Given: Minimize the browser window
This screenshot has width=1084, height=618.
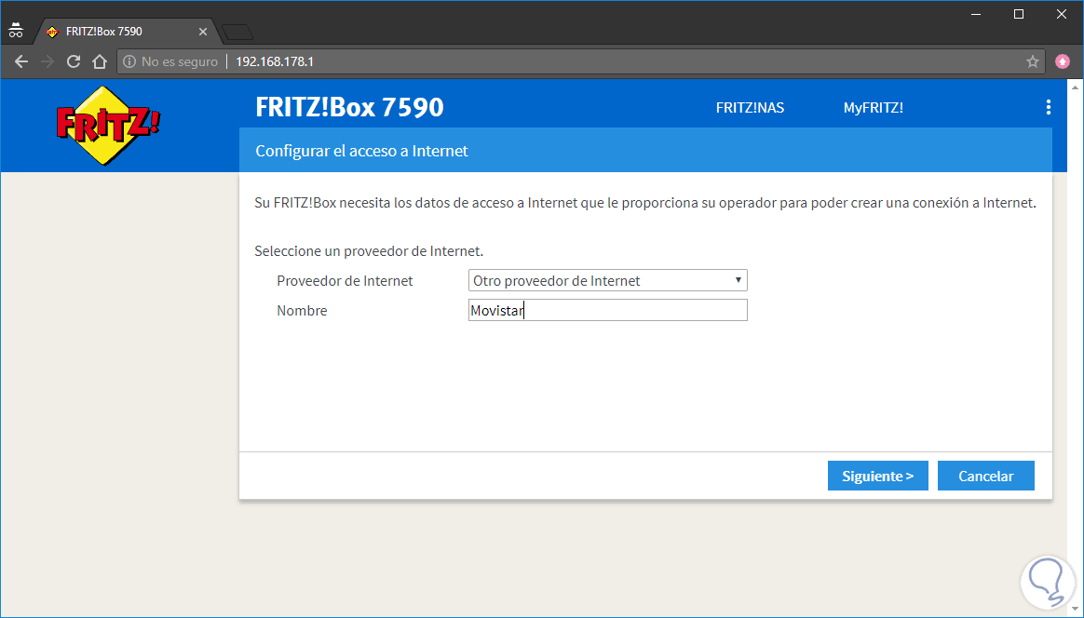Looking at the screenshot, I should pyautogui.click(x=975, y=14).
